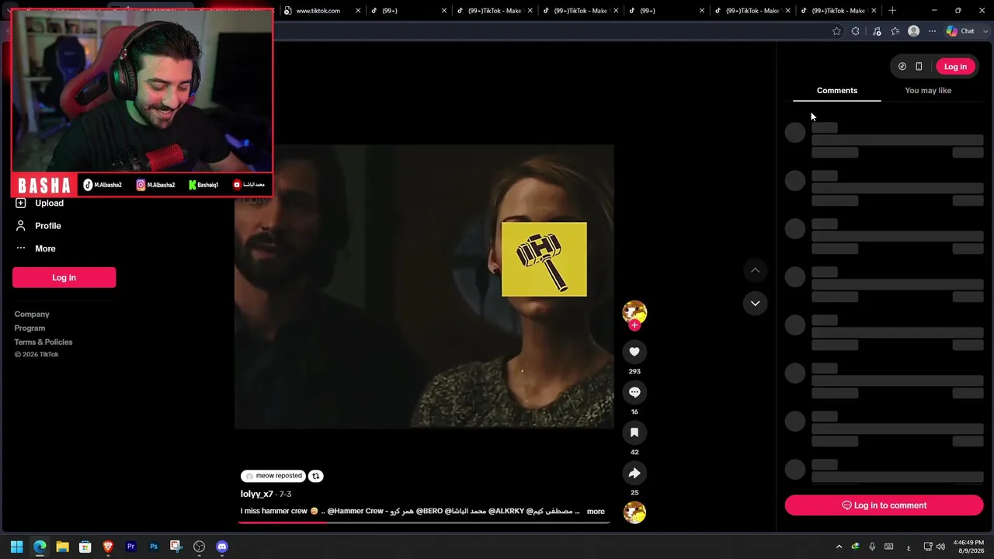Click the repost icon beside meow reposted
Screen dimensions: 994x559
point(316,476)
